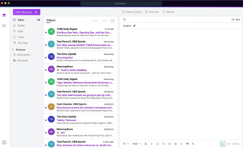Click the ZP avatar of Zach Pereles
The height and width of the screenshot is (149, 243).
(x=51, y=106)
